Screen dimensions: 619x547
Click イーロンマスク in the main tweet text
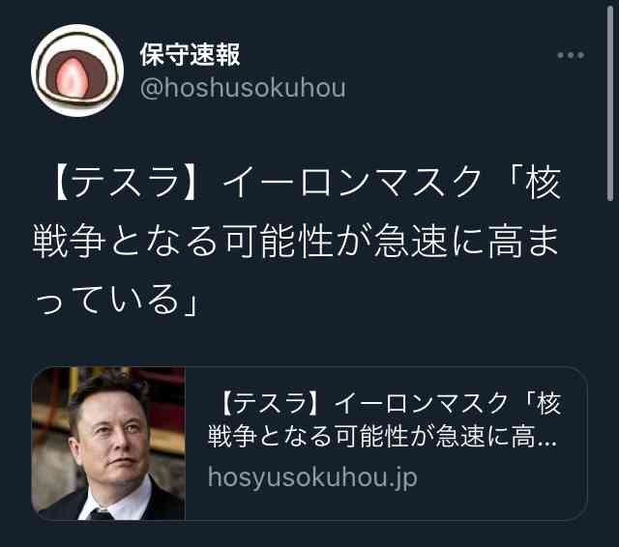[352, 182]
